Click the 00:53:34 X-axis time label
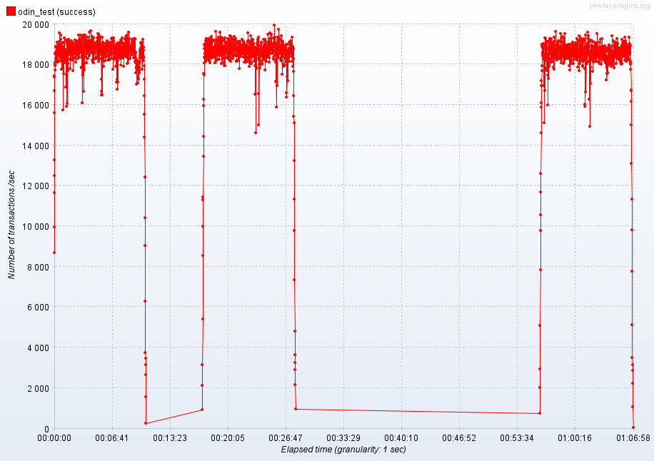 (x=517, y=438)
